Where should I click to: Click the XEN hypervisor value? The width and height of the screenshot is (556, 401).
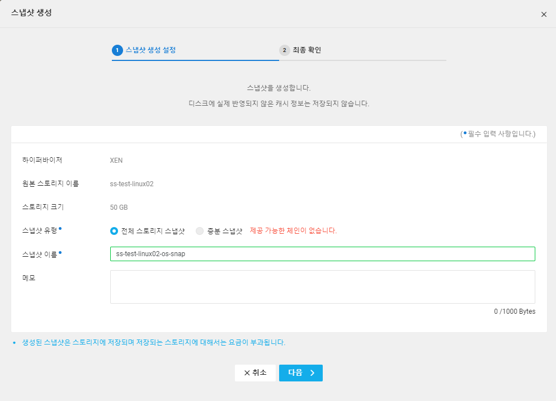(116, 161)
